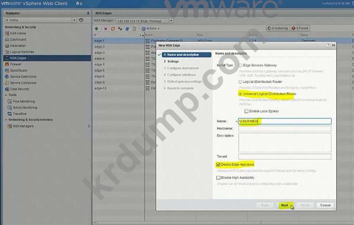Select Logical (Distributed) Router install type

240,82
